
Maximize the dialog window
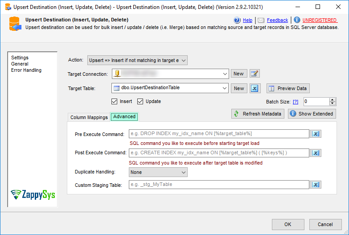click(x=318, y=7)
